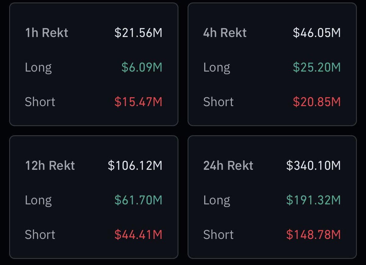Click the 1h Long value $6.09M
Viewport: 366px width, 265px height.
[x=142, y=67]
